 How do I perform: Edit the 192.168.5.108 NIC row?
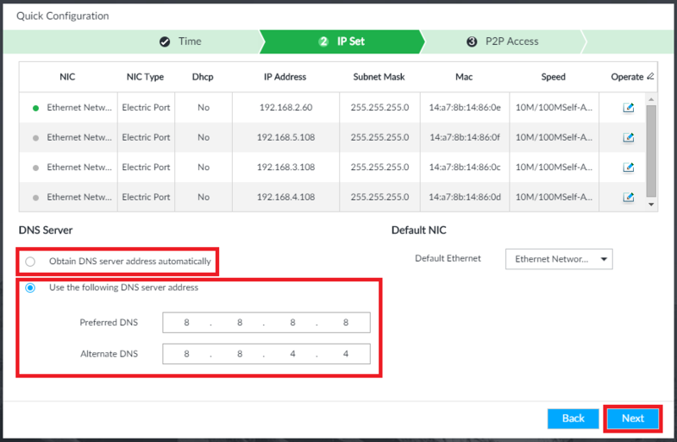628,137
